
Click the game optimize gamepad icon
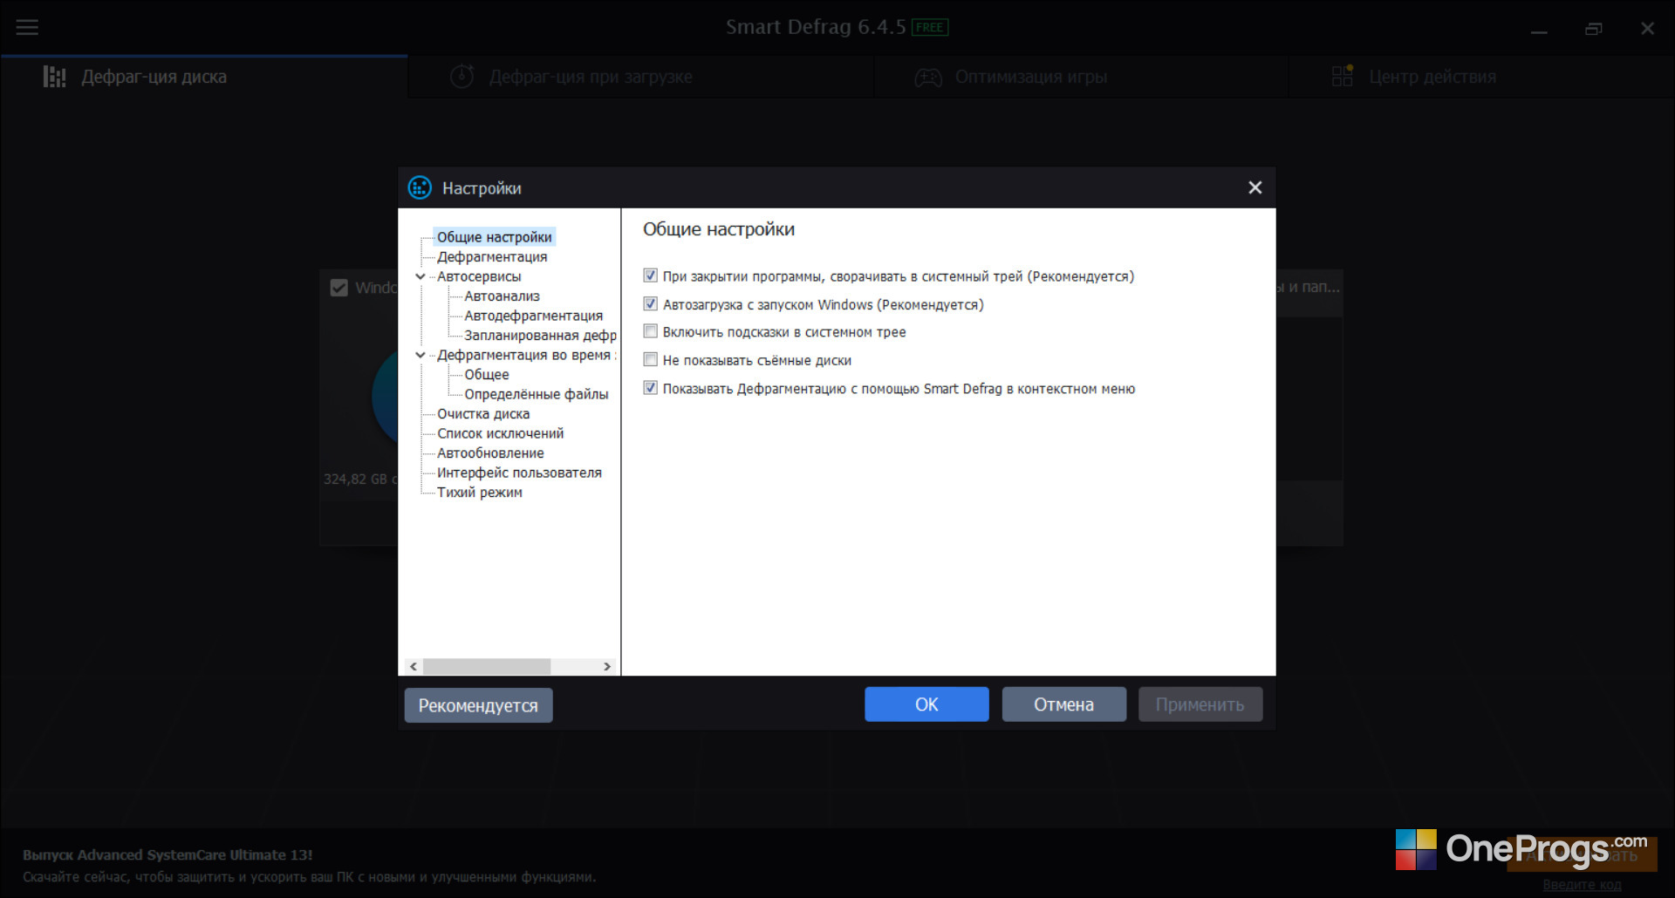pyautogui.click(x=928, y=78)
